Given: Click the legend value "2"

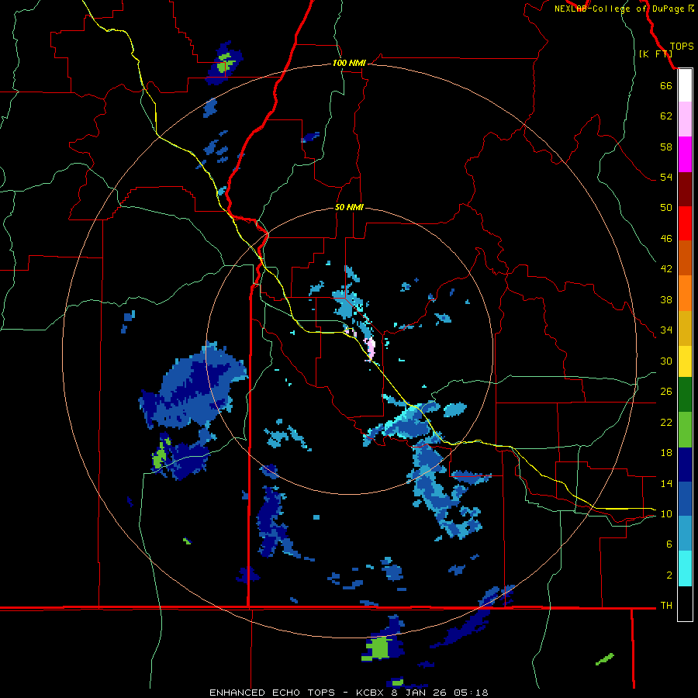Looking at the screenshot, I should coord(669,575).
